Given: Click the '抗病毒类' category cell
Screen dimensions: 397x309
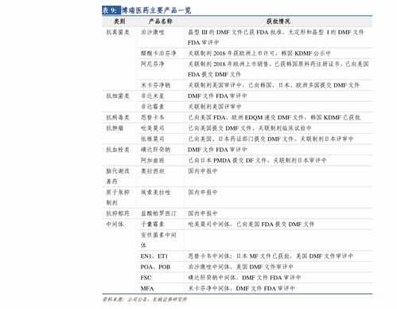Looking at the screenshot, I should (x=118, y=117).
